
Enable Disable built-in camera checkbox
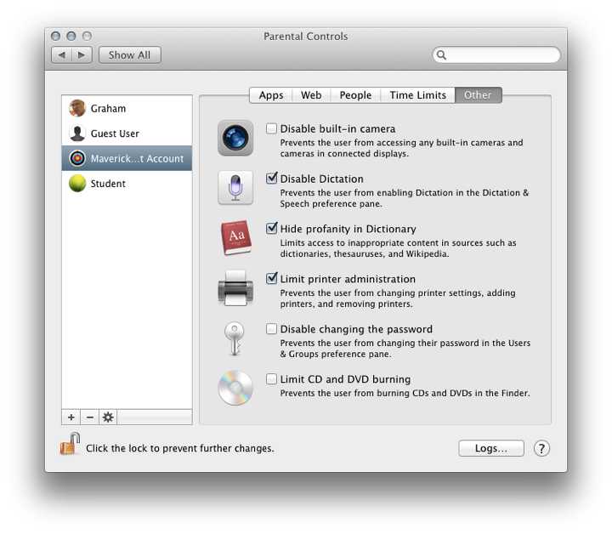271,128
